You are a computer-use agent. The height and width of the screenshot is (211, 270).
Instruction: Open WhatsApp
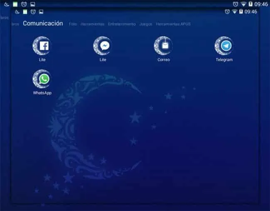coord(42,79)
